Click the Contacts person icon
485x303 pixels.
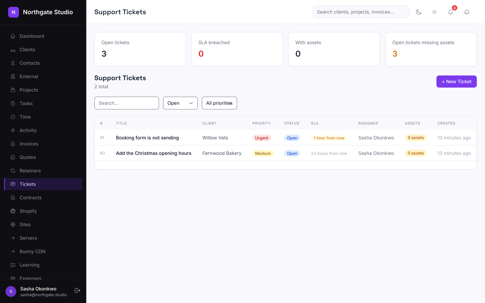(13, 63)
